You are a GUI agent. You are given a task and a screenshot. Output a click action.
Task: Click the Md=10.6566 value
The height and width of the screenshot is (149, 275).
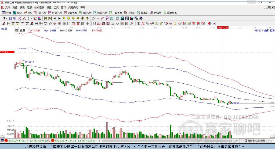point(66,31)
